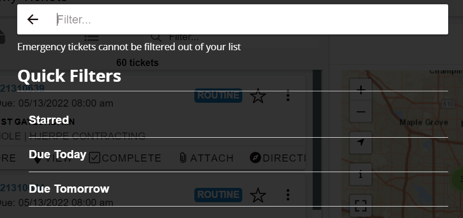
Task: Zoom out on the map
Action: point(361,111)
